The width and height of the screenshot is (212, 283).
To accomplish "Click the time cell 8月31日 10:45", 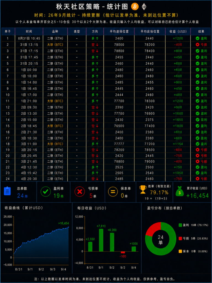I will (29, 38).
